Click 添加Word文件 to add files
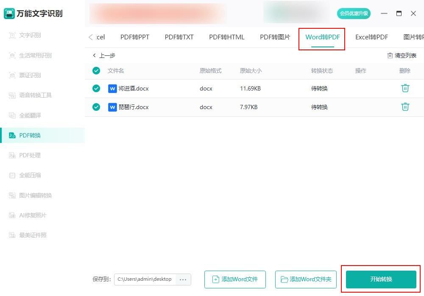 (235, 279)
